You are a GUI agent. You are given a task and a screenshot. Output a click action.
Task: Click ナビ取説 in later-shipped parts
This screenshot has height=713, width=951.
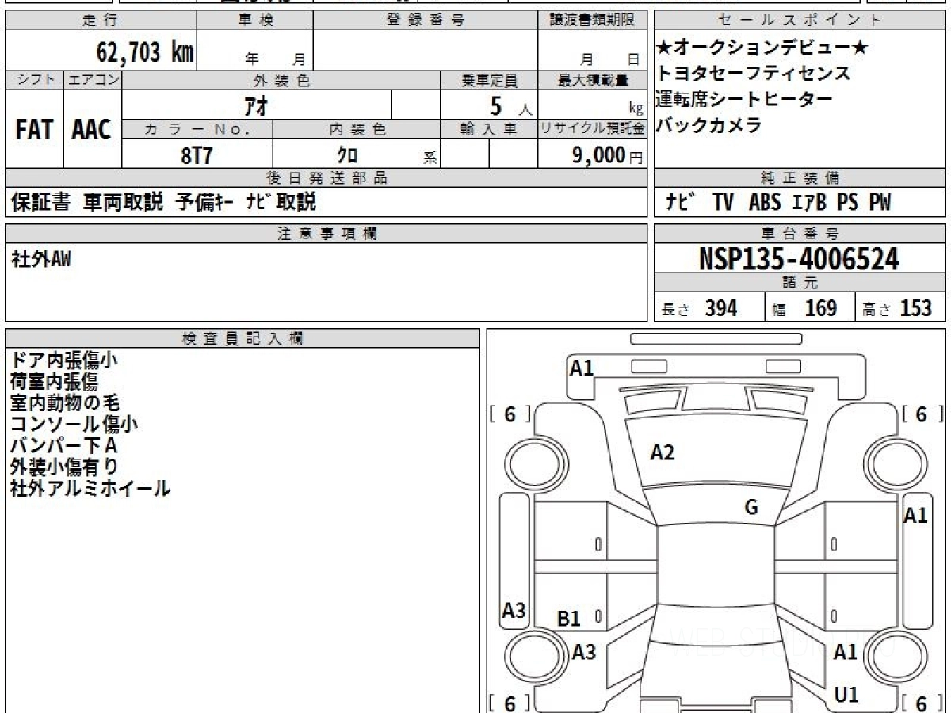(281, 203)
